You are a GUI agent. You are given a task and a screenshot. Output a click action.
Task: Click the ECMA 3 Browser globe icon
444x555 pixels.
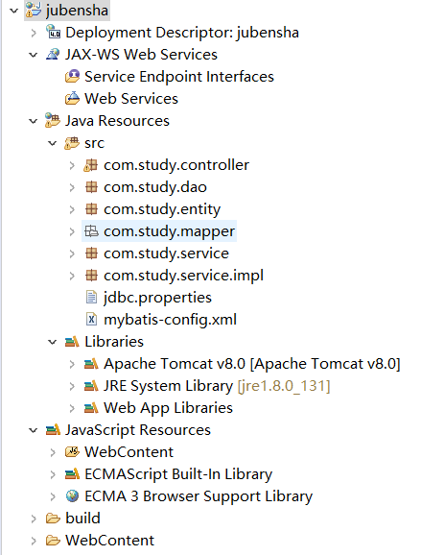tap(72, 495)
